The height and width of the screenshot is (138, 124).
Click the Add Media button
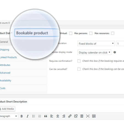pos(7,109)
